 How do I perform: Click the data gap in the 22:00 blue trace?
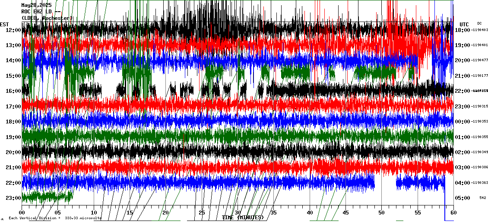point(385,183)
